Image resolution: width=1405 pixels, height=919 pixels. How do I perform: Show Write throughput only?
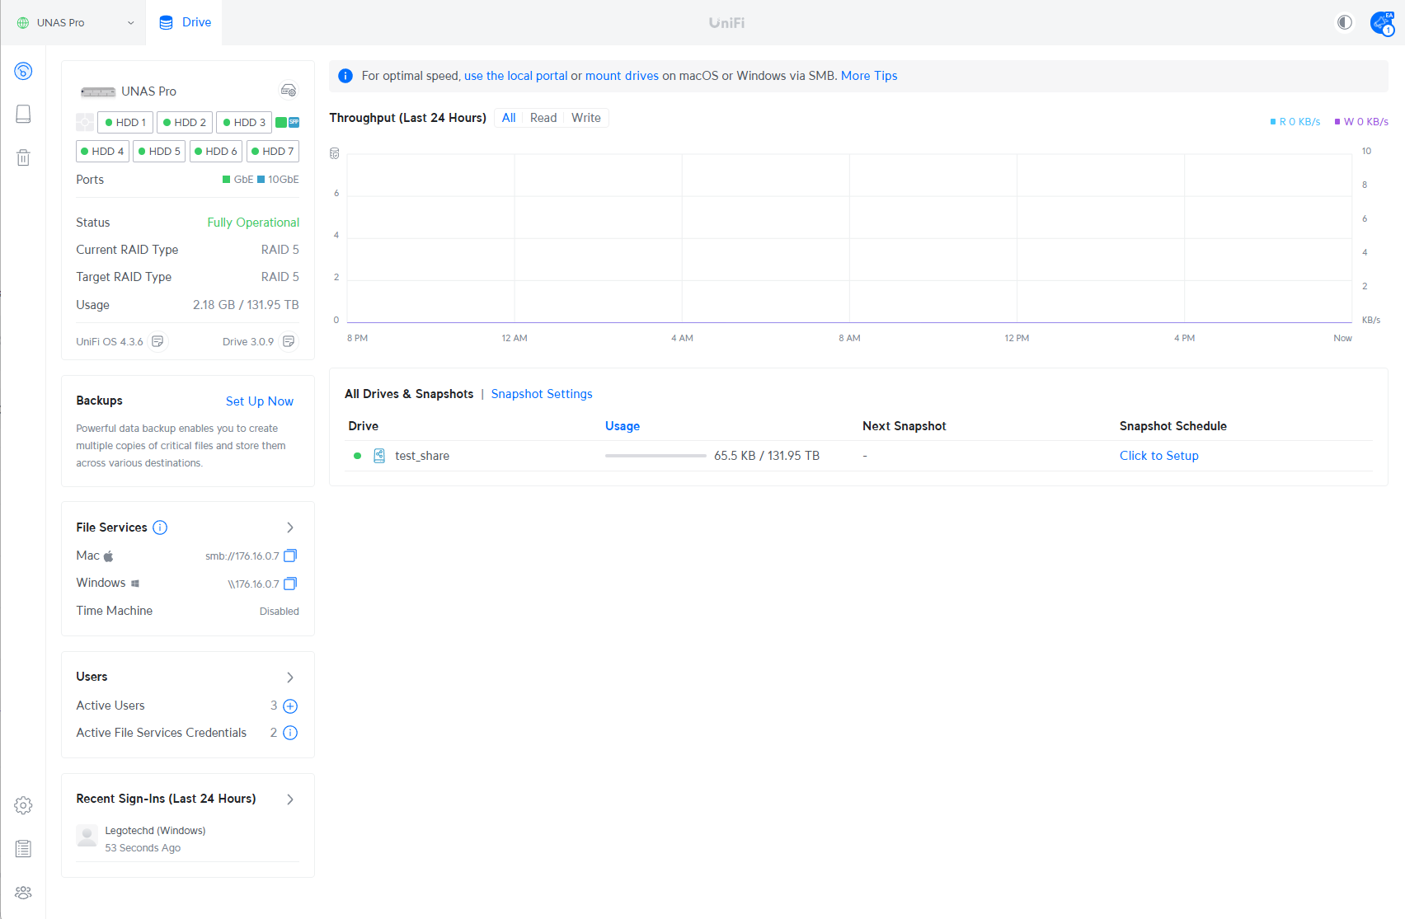586,118
